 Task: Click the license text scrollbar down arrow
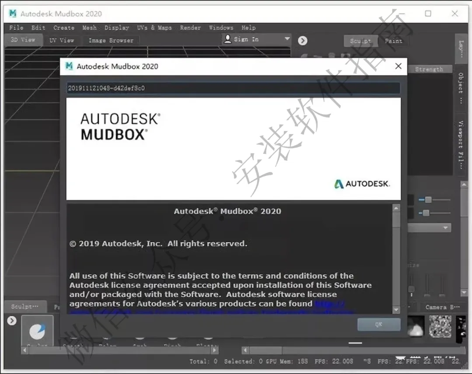[x=396, y=310]
